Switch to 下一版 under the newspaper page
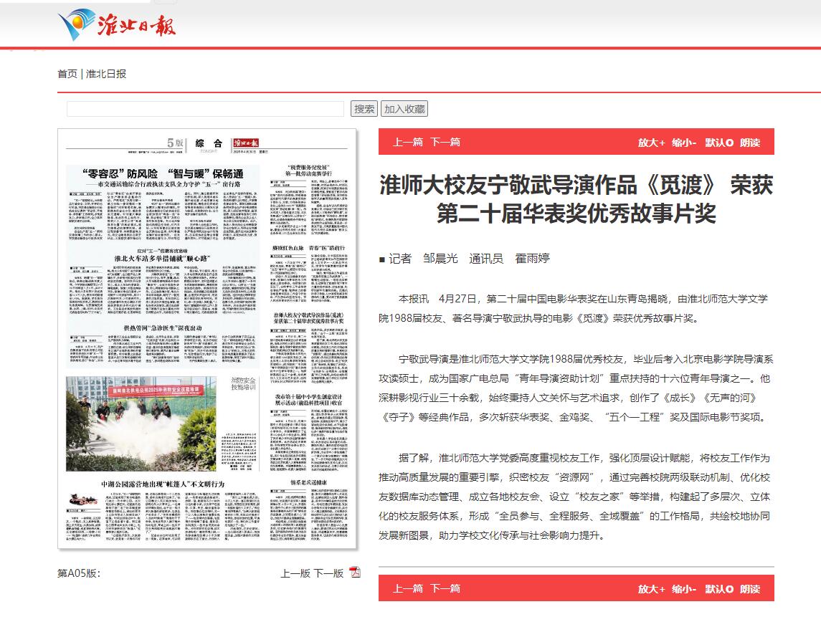The width and height of the screenshot is (821, 622). tap(328, 573)
